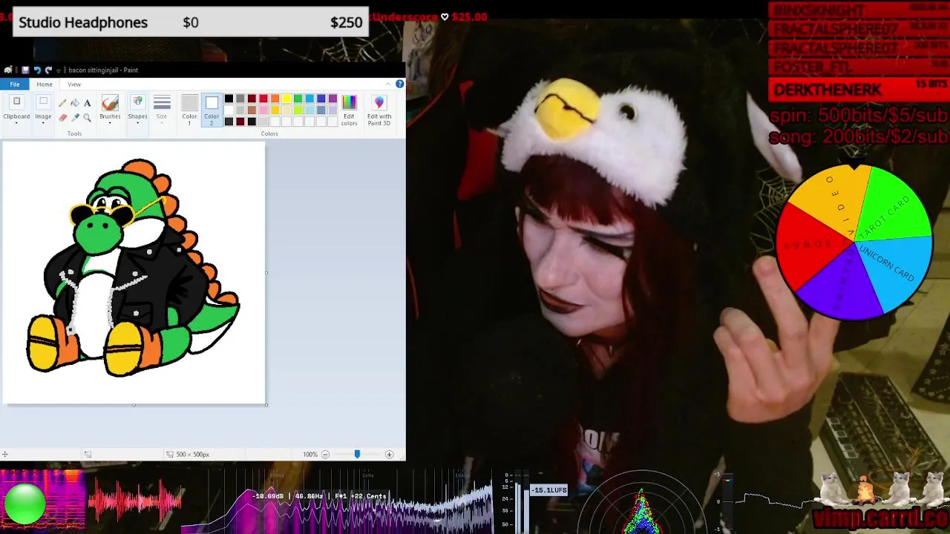Select the Eraser tool
Viewport: 950px width, 534px height.
point(62,118)
